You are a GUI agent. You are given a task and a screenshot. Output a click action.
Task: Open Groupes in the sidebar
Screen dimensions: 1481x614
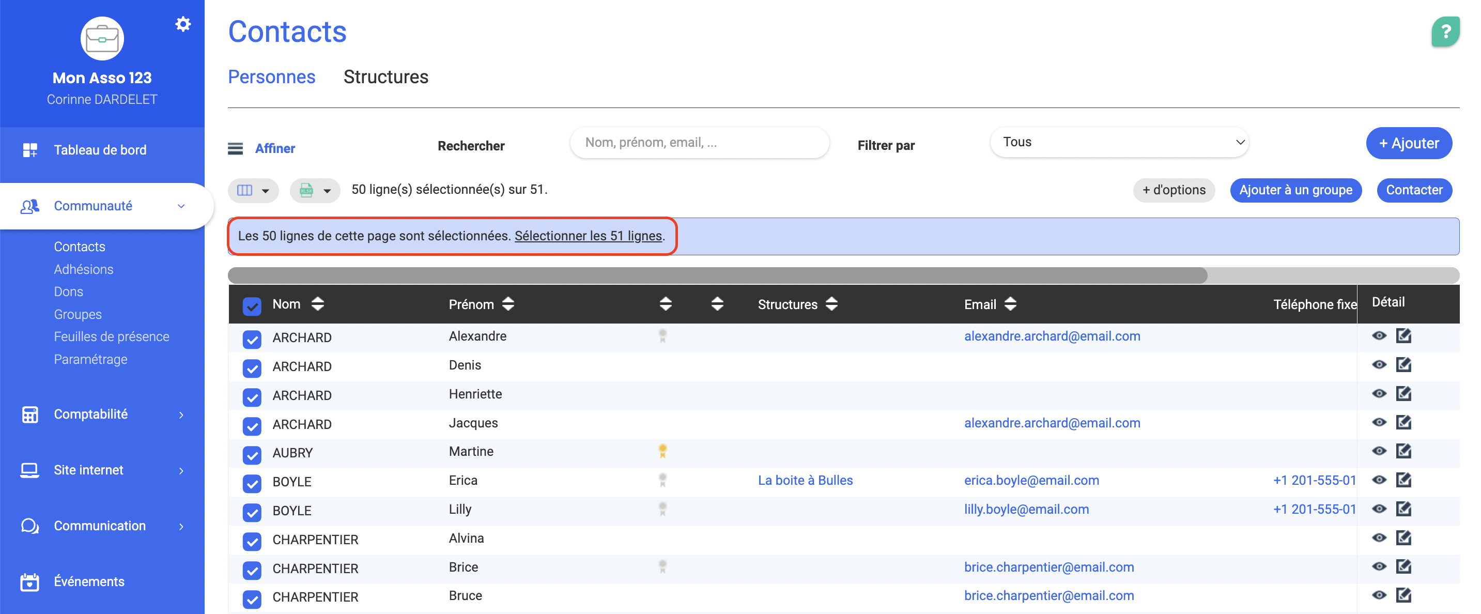point(78,314)
